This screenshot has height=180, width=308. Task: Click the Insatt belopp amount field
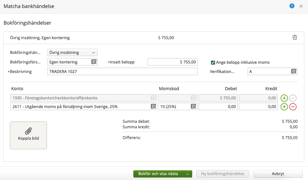pos(172,62)
